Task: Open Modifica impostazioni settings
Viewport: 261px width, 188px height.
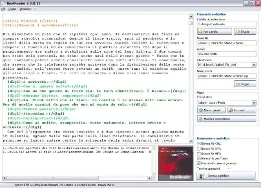Action: (227, 119)
